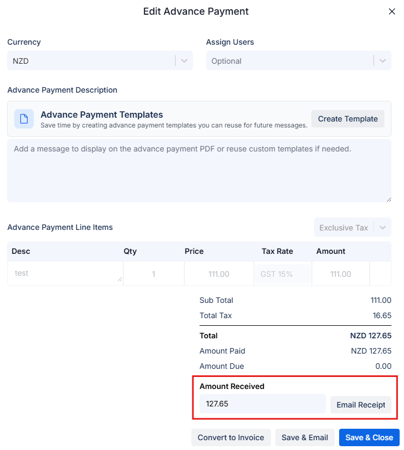Screen dimensions: 404x450
Task: Close the Edit Advance Payment dialog
Action: (391, 11)
